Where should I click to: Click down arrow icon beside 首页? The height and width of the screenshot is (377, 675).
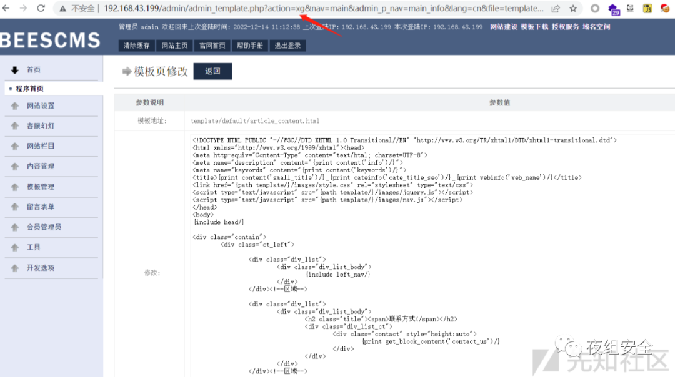coord(15,70)
